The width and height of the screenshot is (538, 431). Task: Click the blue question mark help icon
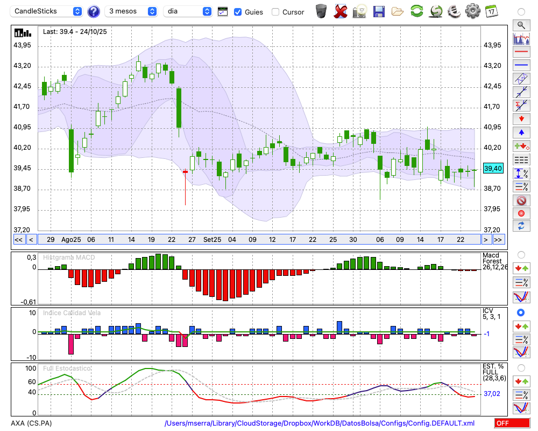[93, 11]
